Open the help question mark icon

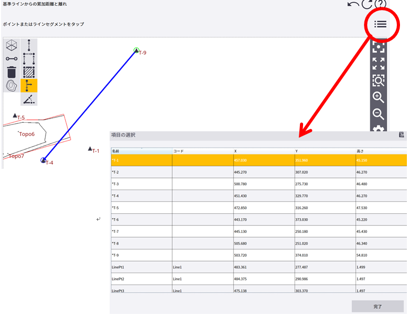click(379, 4)
